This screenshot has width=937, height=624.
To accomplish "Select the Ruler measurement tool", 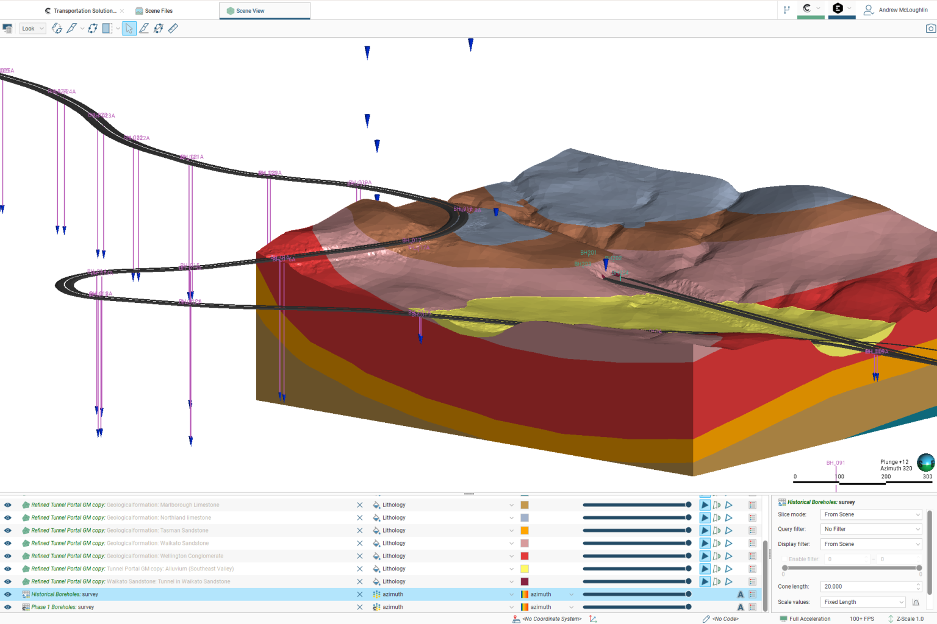I will tap(173, 28).
